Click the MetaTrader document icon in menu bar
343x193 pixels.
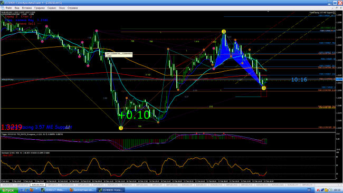point(3,8)
